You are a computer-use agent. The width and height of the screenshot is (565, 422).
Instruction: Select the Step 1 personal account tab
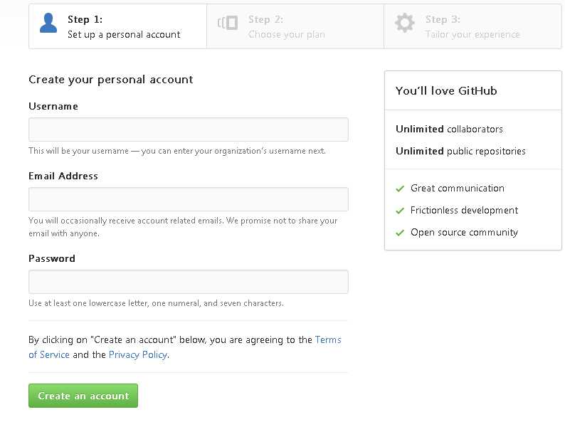(118, 26)
